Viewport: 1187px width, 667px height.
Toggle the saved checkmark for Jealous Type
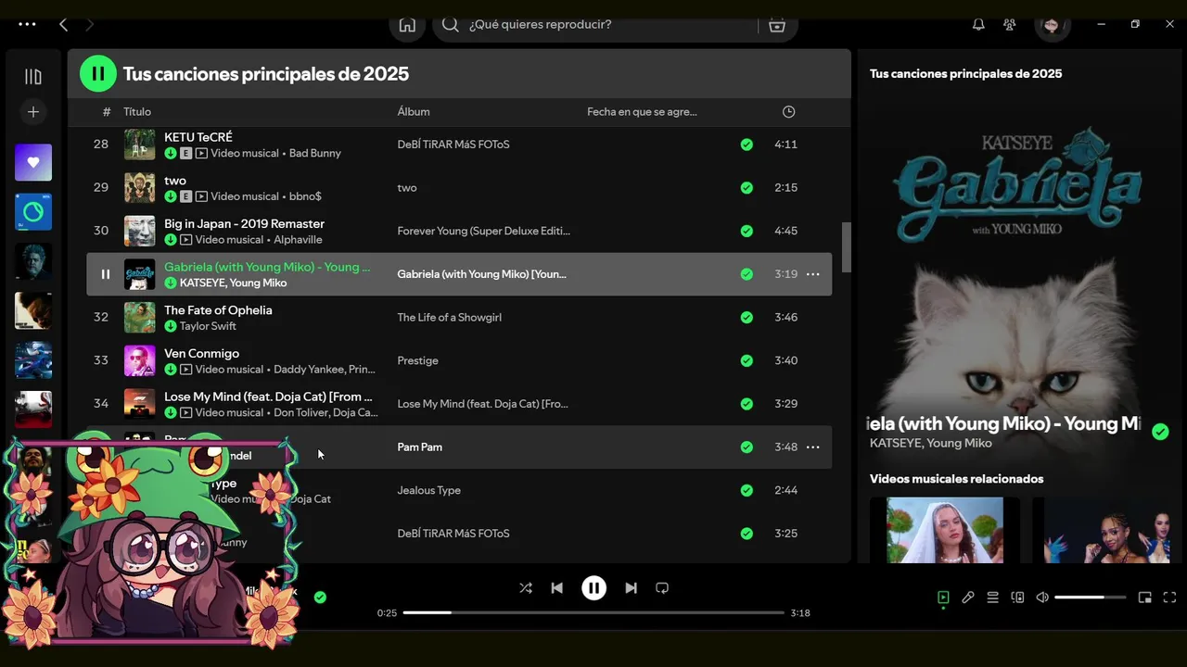(x=747, y=490)
